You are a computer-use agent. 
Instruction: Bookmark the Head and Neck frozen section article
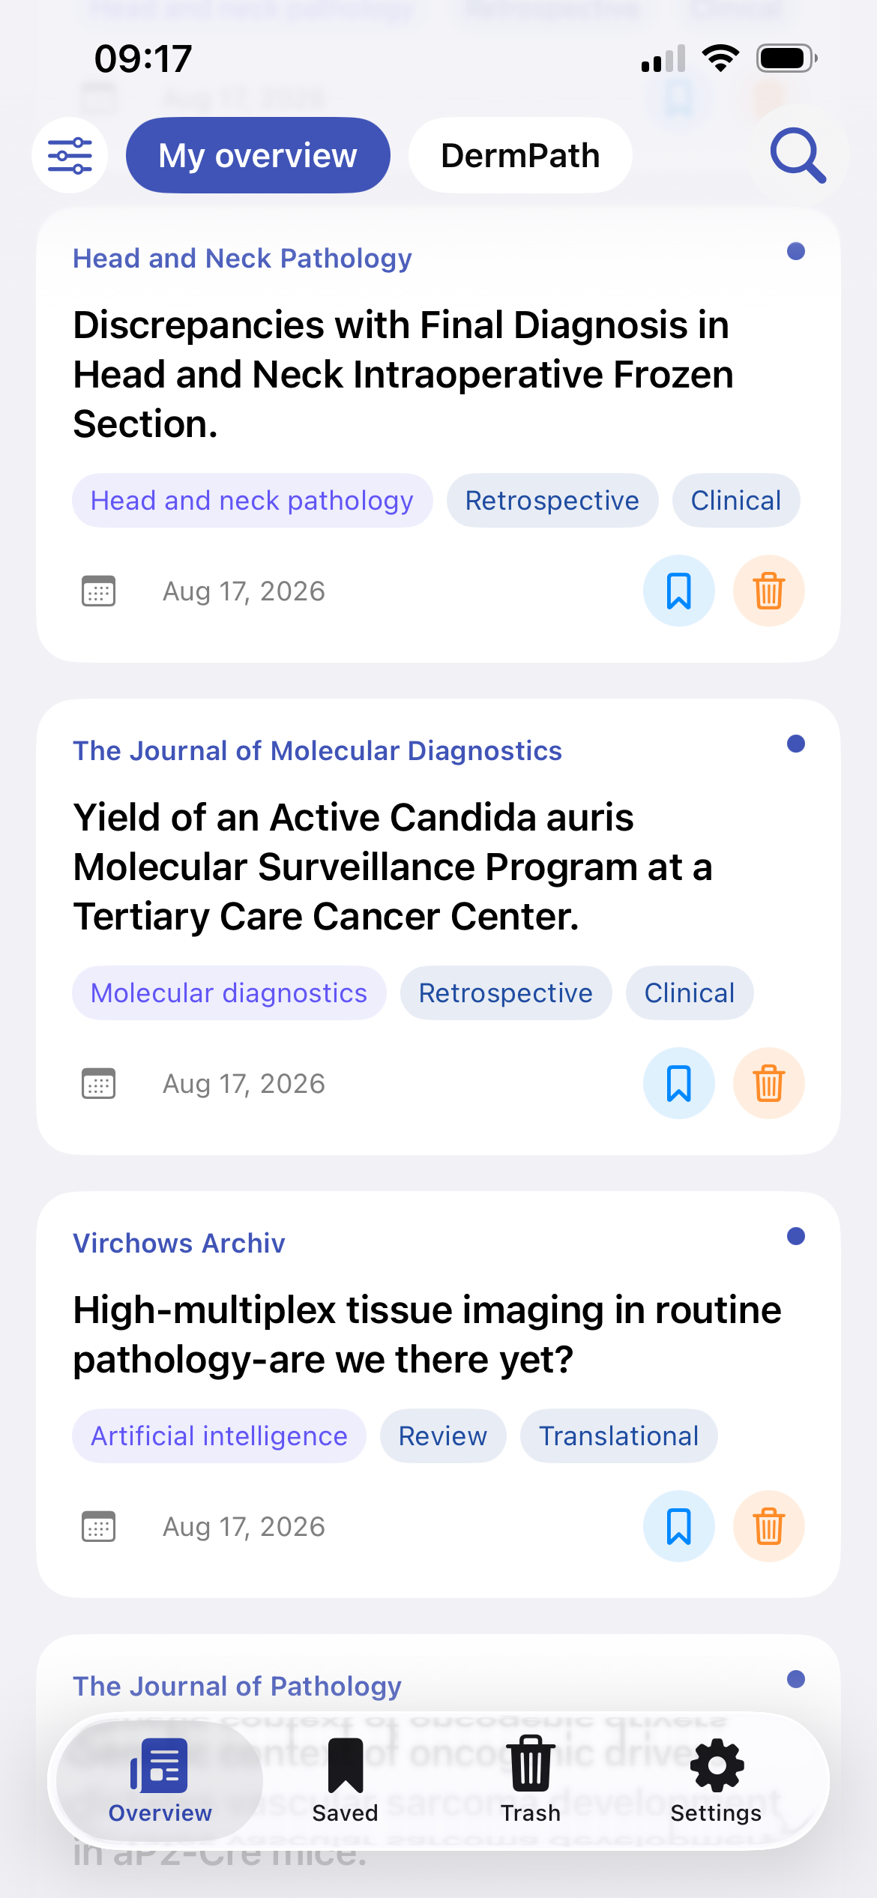click(679, 591)
